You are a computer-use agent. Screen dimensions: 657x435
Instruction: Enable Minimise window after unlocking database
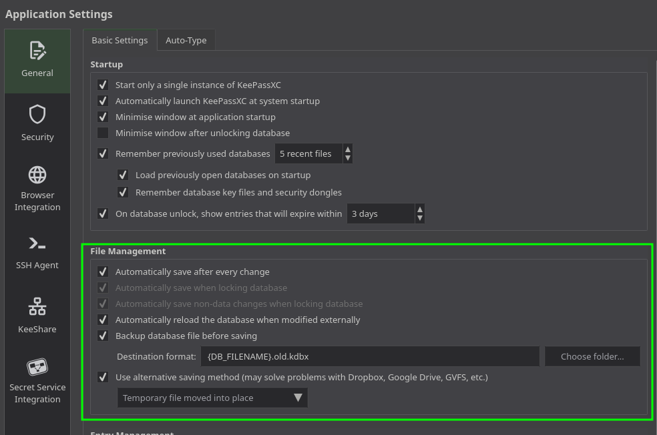(x=103, y=133)
